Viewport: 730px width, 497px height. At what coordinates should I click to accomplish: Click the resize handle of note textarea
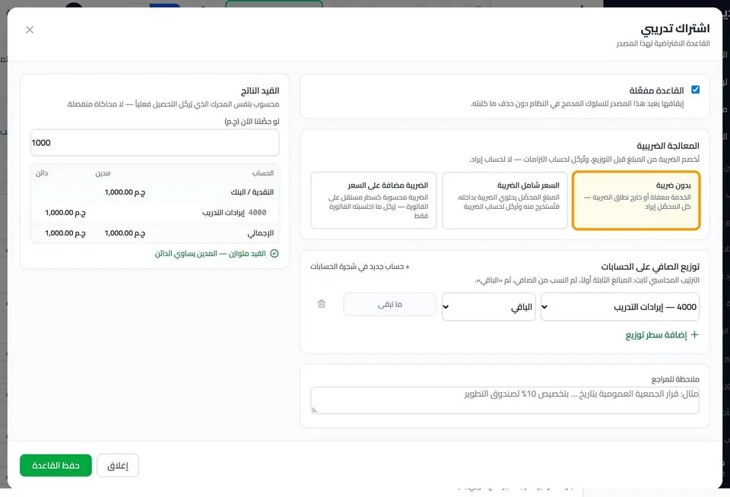314,410
